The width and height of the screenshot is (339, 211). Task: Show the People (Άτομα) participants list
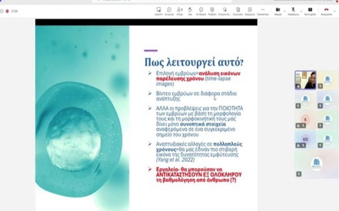coord(180,11)
